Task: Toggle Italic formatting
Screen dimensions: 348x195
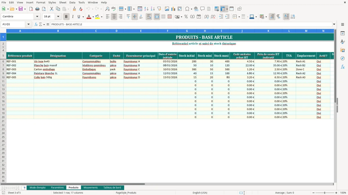Action: pyautogui.click(x=72, y=17)
